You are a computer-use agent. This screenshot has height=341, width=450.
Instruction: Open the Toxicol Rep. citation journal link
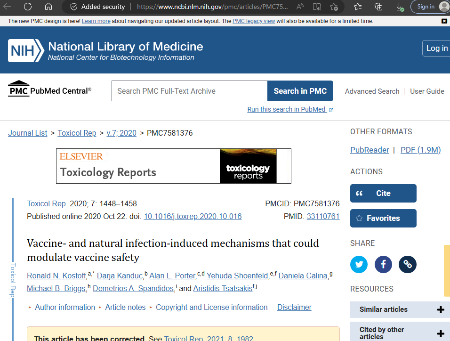point(48,203)
